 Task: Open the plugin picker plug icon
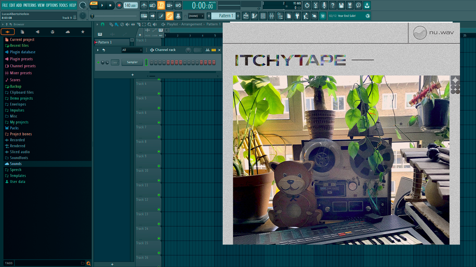(x=297, y=16)
